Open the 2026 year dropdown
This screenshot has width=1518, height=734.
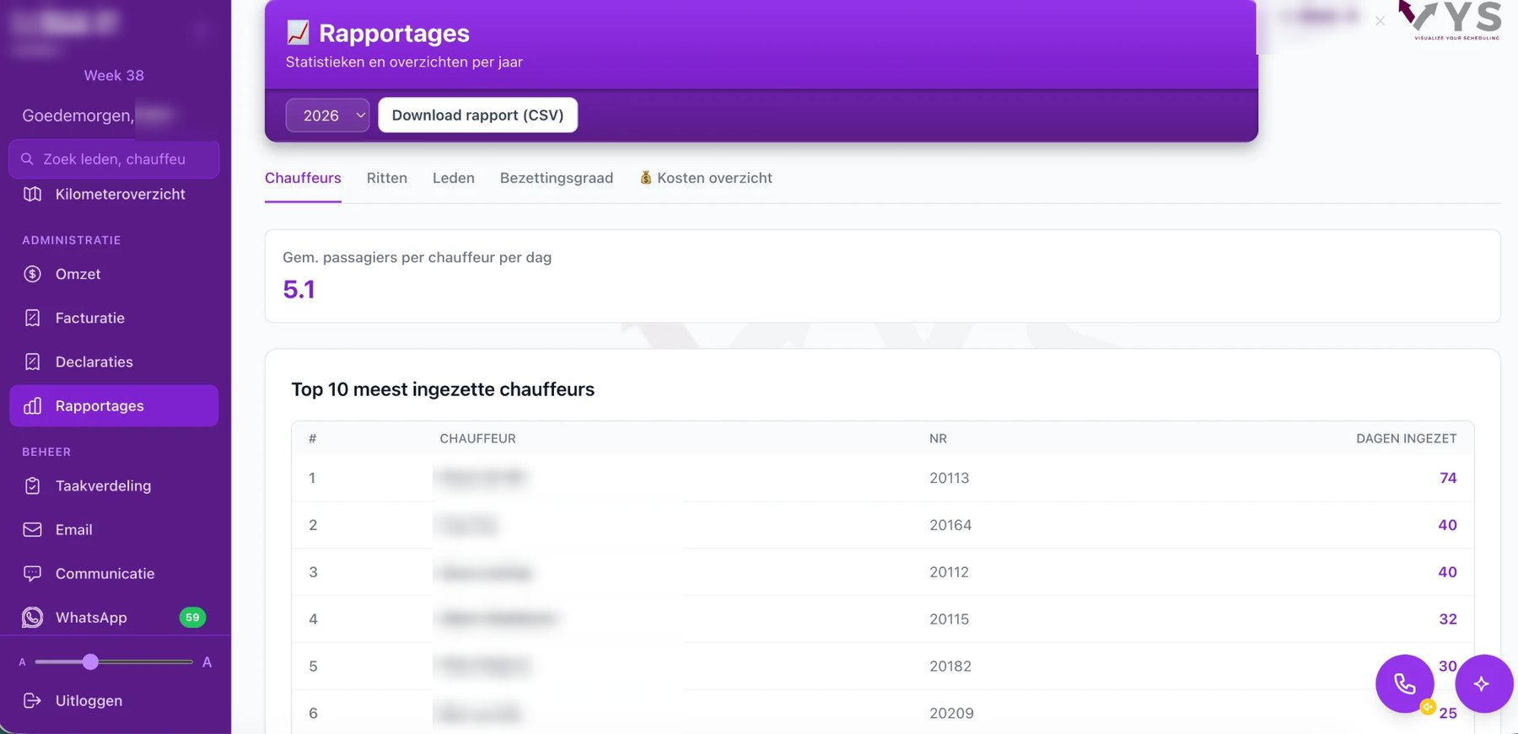click(x=327, y=115)
